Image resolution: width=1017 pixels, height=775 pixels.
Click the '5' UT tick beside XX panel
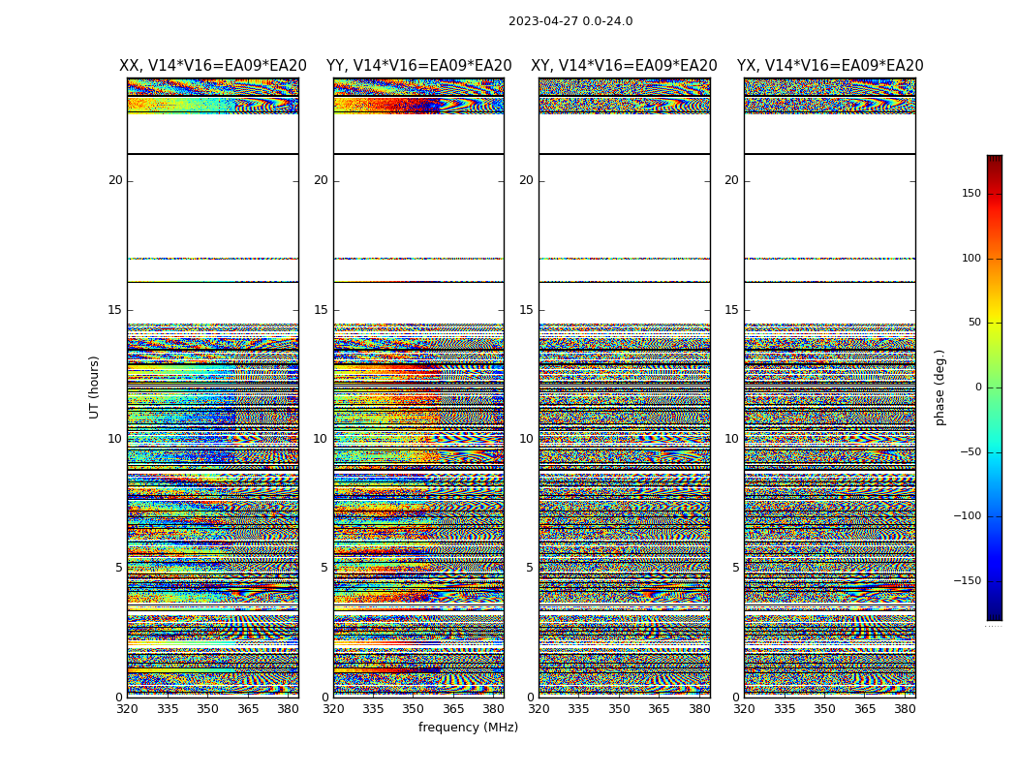[x=119, y=568]
